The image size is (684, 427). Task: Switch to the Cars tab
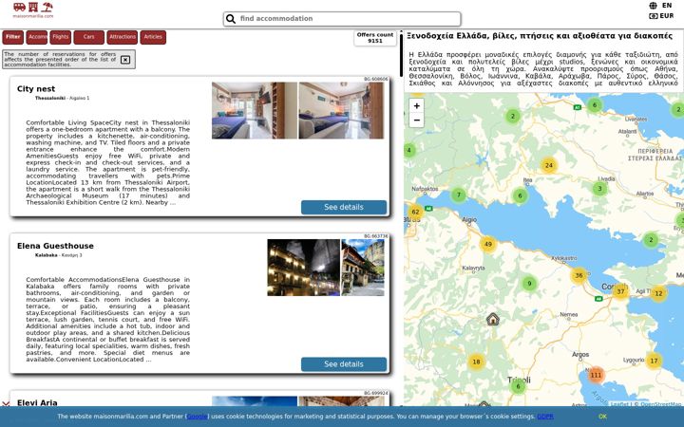[89, 37]
